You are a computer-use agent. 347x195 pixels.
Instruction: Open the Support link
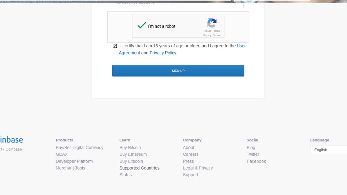pos(191,175)
